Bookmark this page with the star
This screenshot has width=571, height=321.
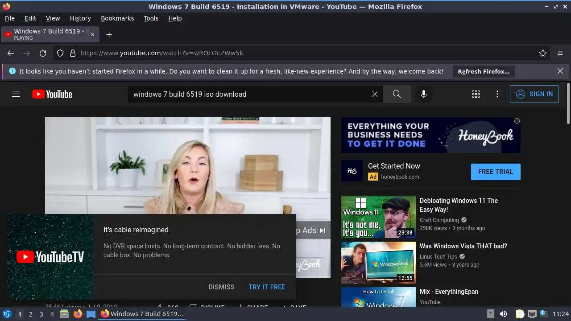point(543,53)
